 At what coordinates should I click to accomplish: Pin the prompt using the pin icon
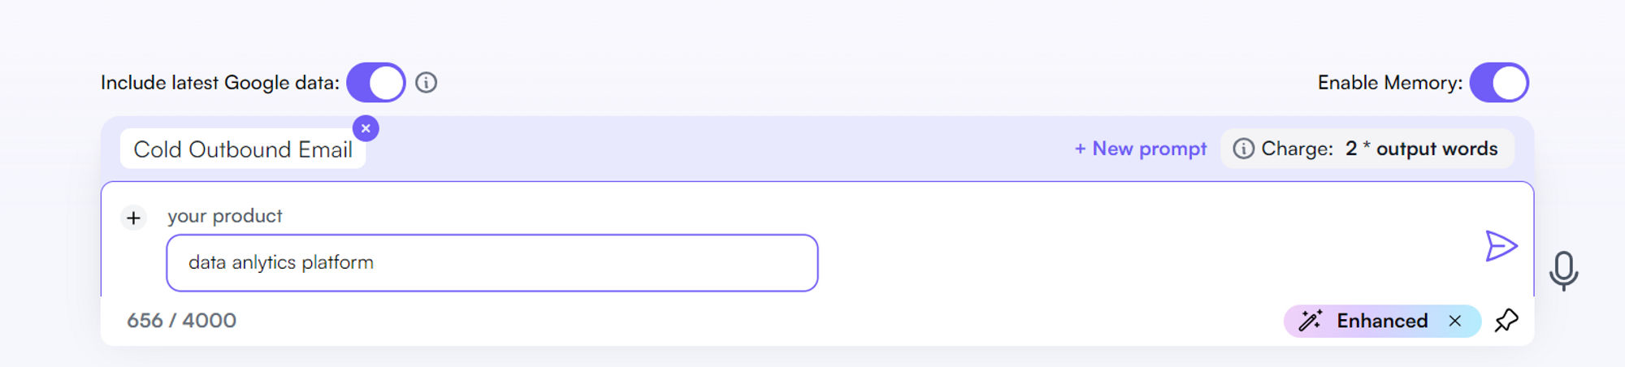pyautogui.click(x=1506, y=321)
